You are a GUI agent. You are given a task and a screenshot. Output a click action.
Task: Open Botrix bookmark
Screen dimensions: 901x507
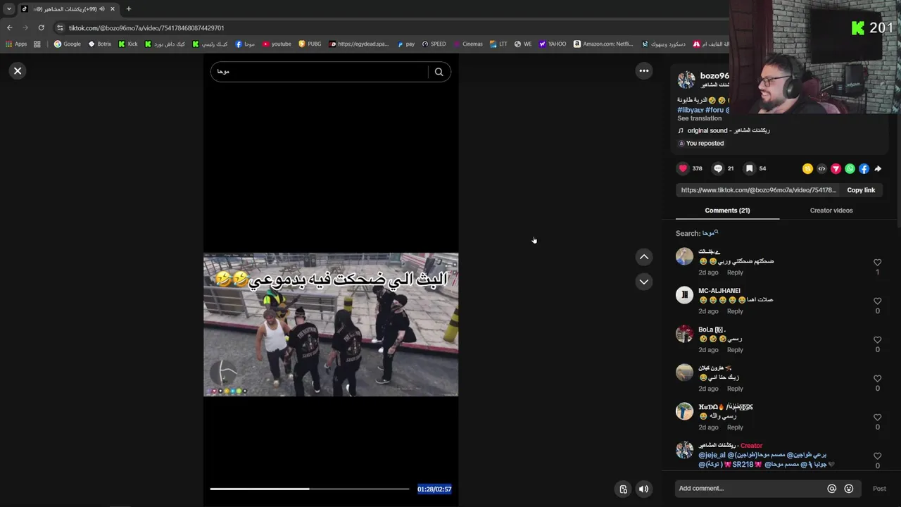[99, 44]
